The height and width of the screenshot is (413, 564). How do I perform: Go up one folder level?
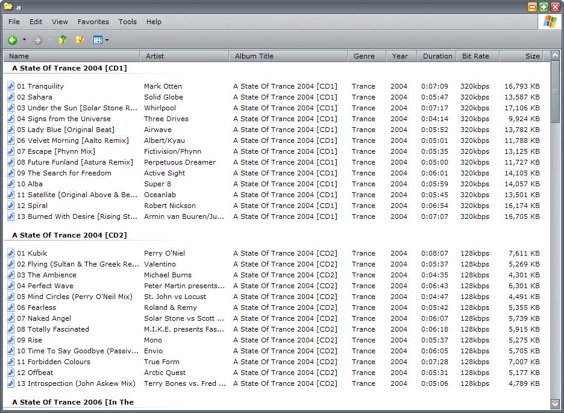click(63, 40)
